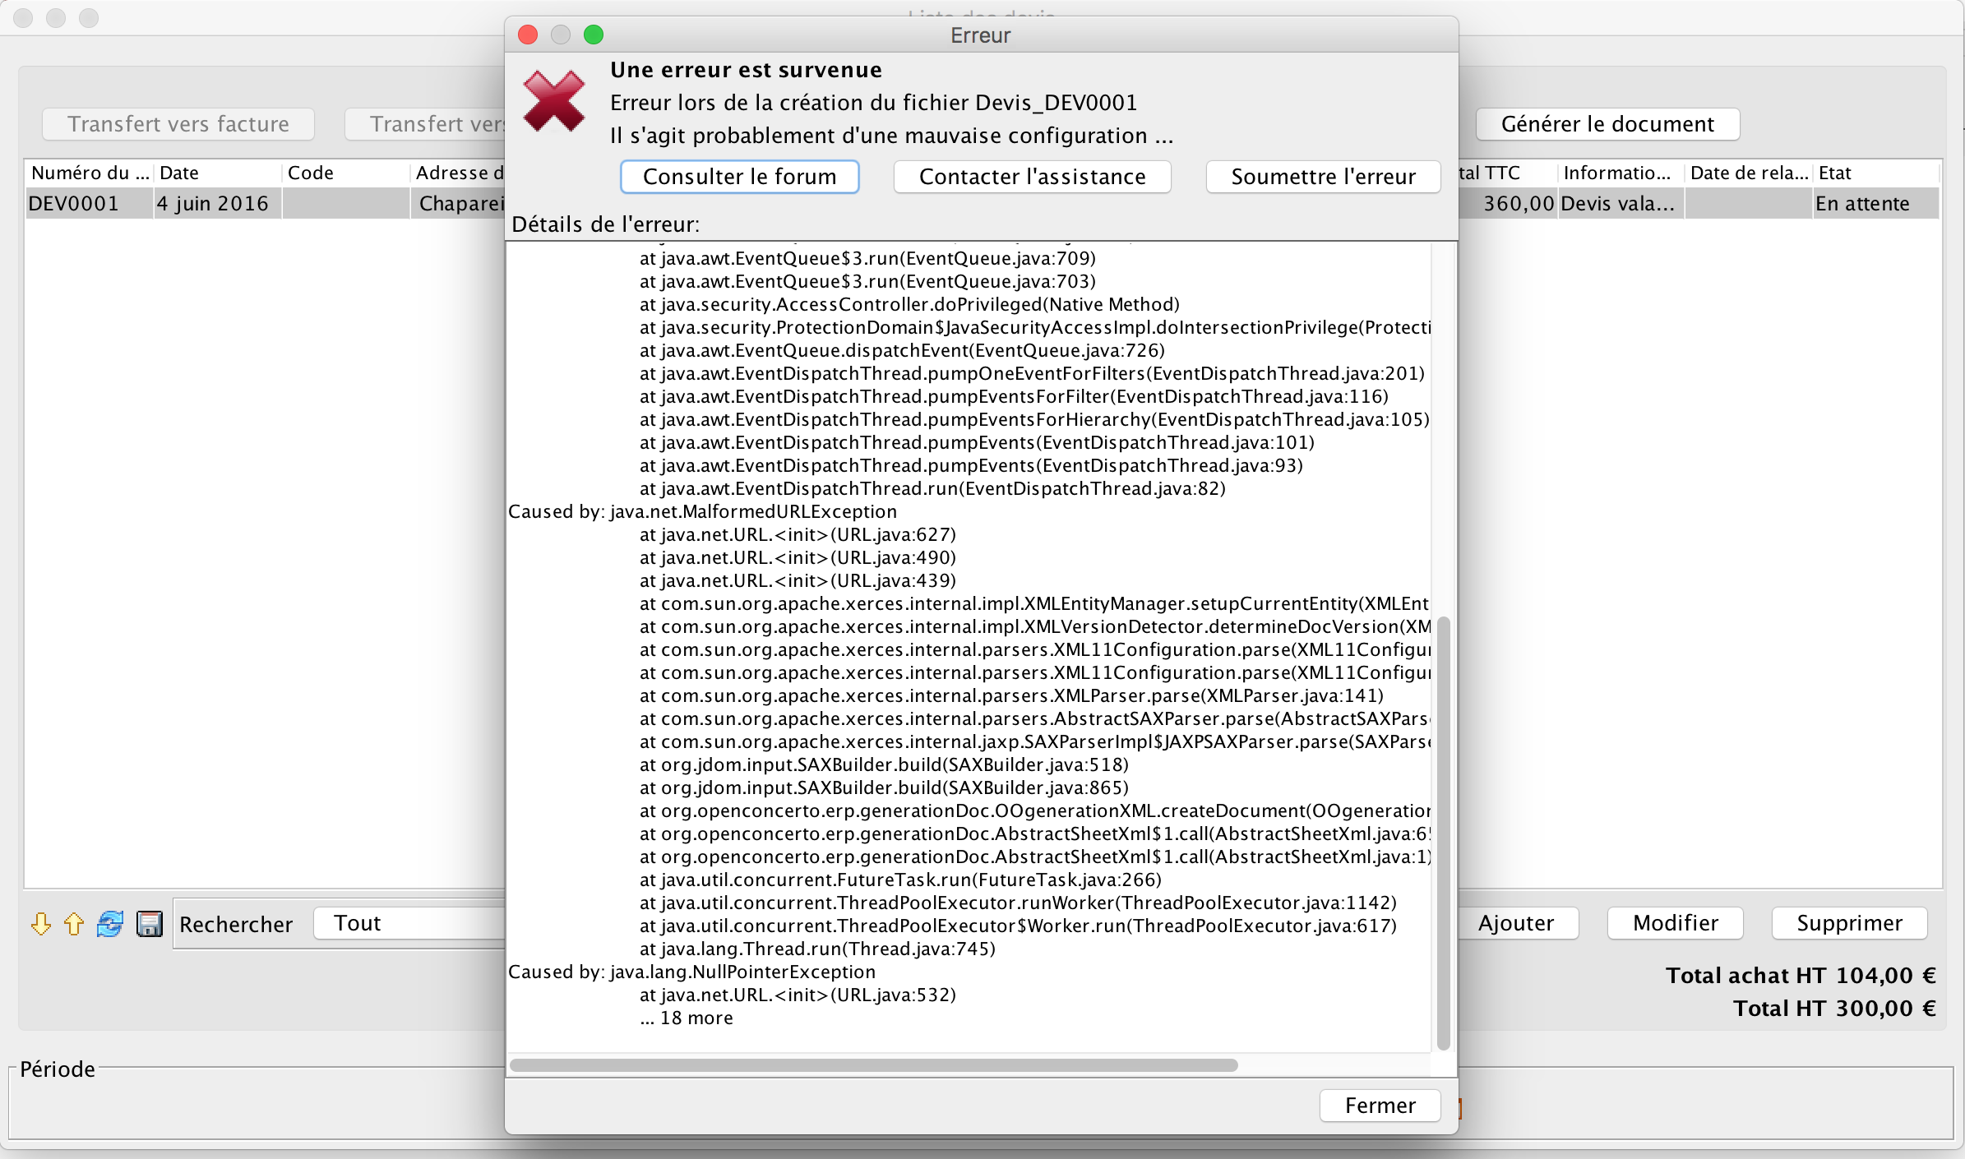Click 'Générer le document' button
Screen dimensions: 1965x1159
tap(1607, 124)
